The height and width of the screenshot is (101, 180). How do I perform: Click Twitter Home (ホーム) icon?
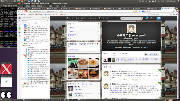tap(67, 18)
